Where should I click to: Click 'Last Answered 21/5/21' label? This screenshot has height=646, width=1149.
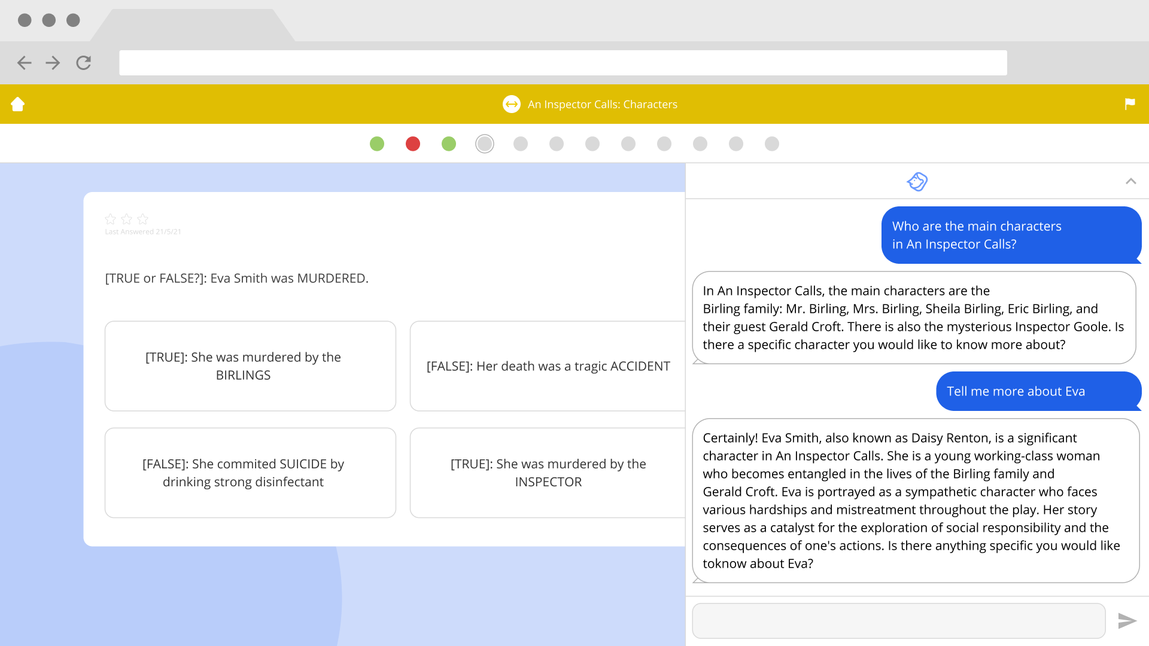pyautogui.click(x=143, y=232)
